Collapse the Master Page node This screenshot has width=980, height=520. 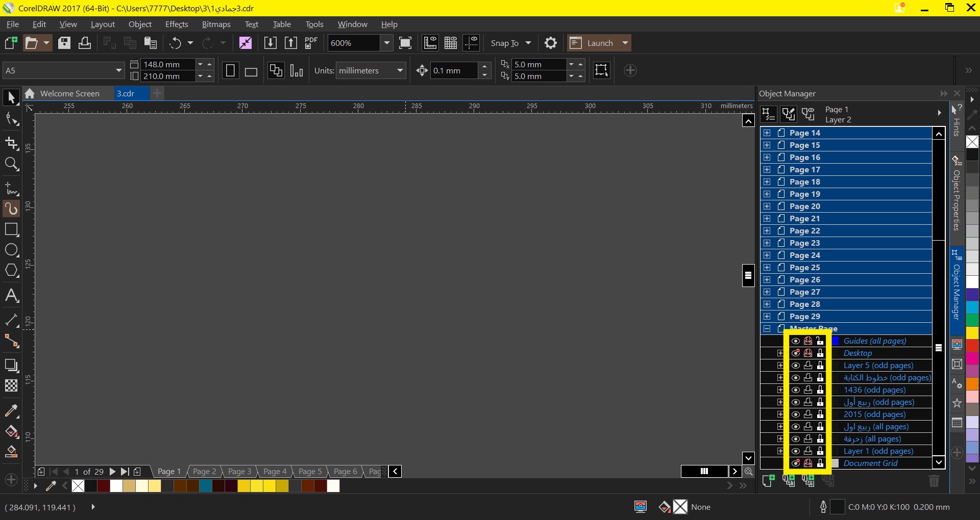click(x=767, y=329)
